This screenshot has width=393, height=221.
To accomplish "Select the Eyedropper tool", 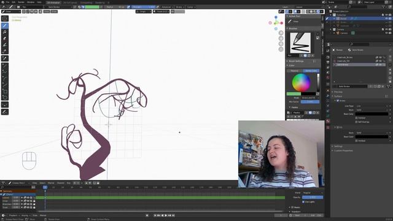I will [x=5, y=58].
